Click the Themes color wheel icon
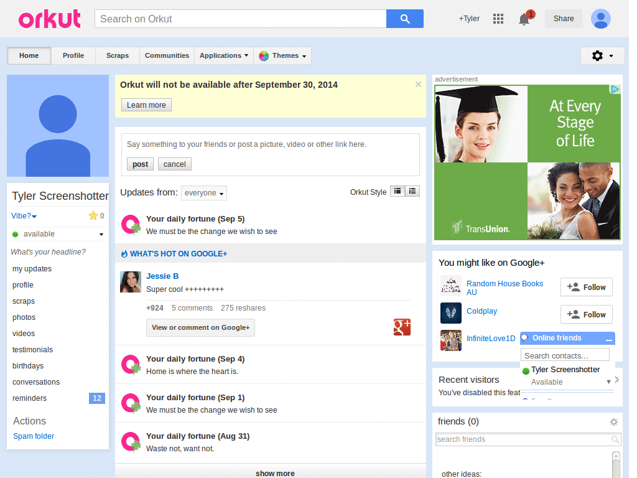The height and width of the screenshot is (478, 637). [x=264, y=55]
